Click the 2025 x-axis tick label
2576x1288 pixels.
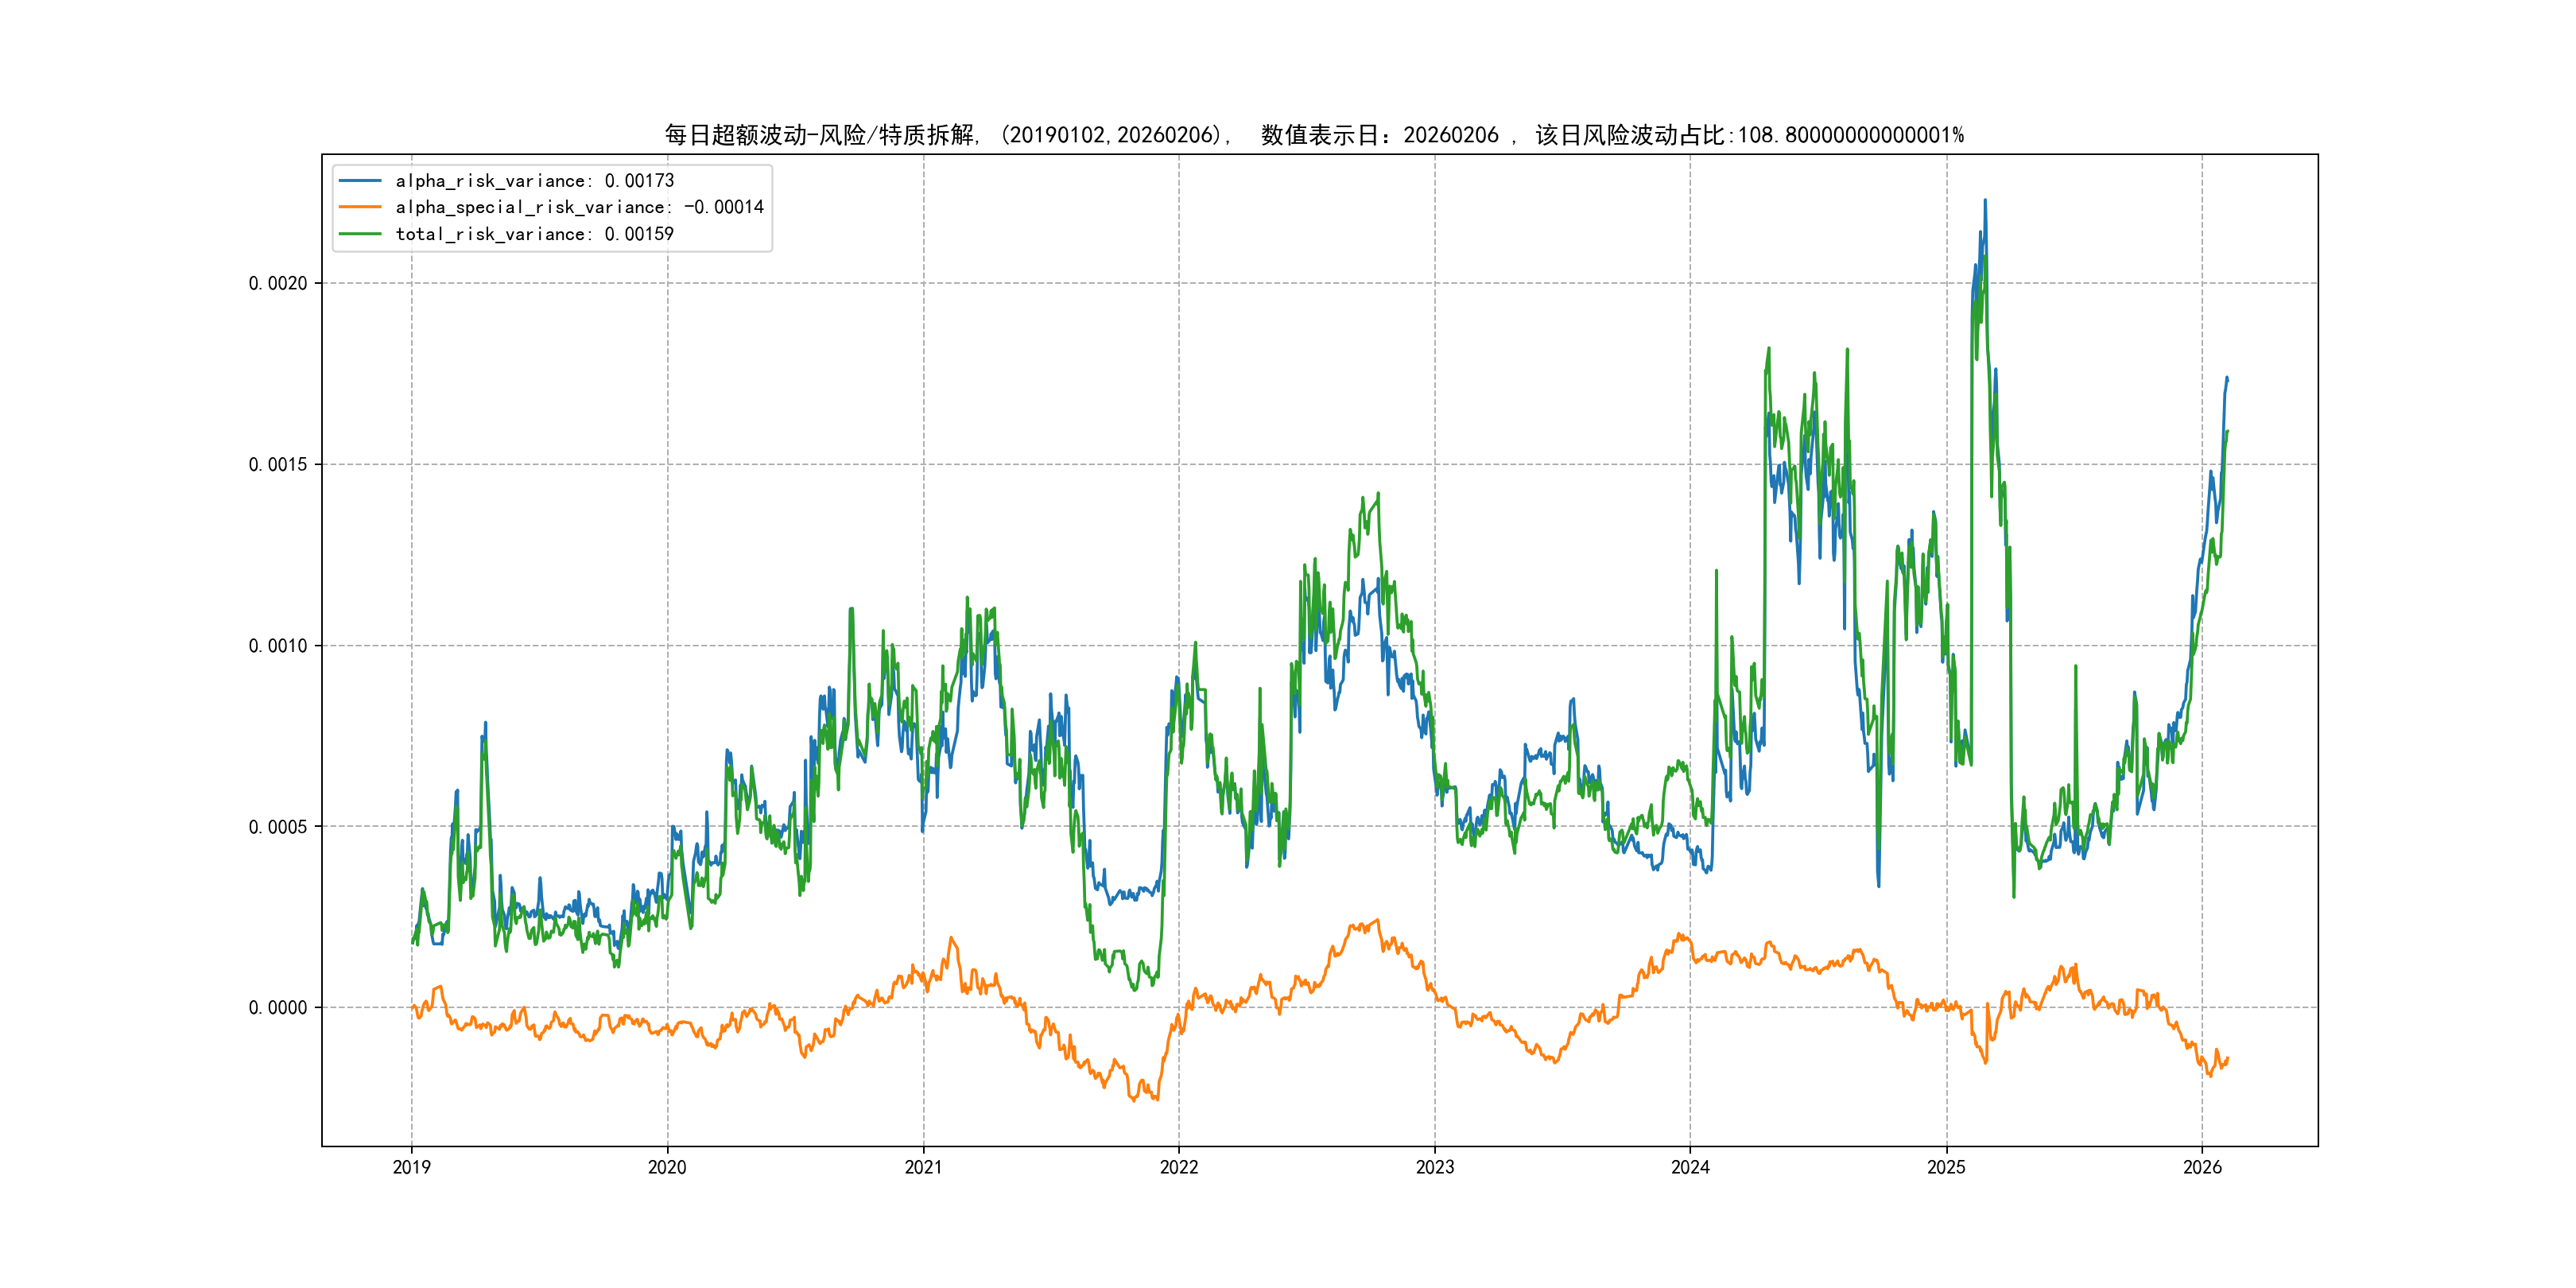tap(1946, 1167)
